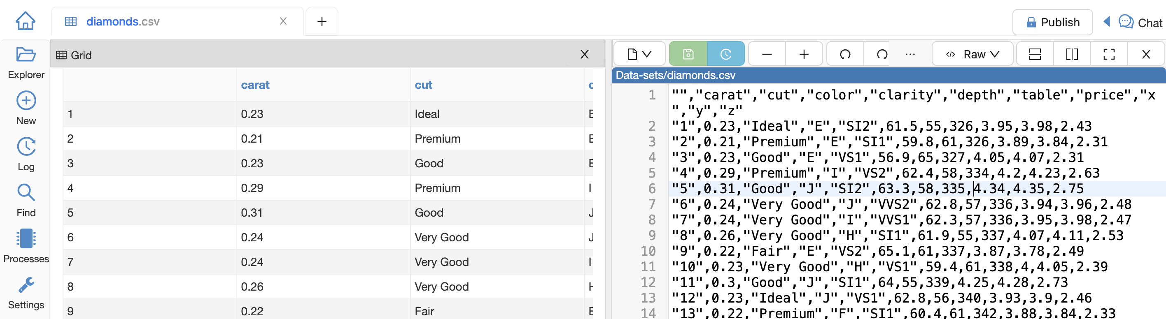Open the file menu dropdown

[639, 55]
